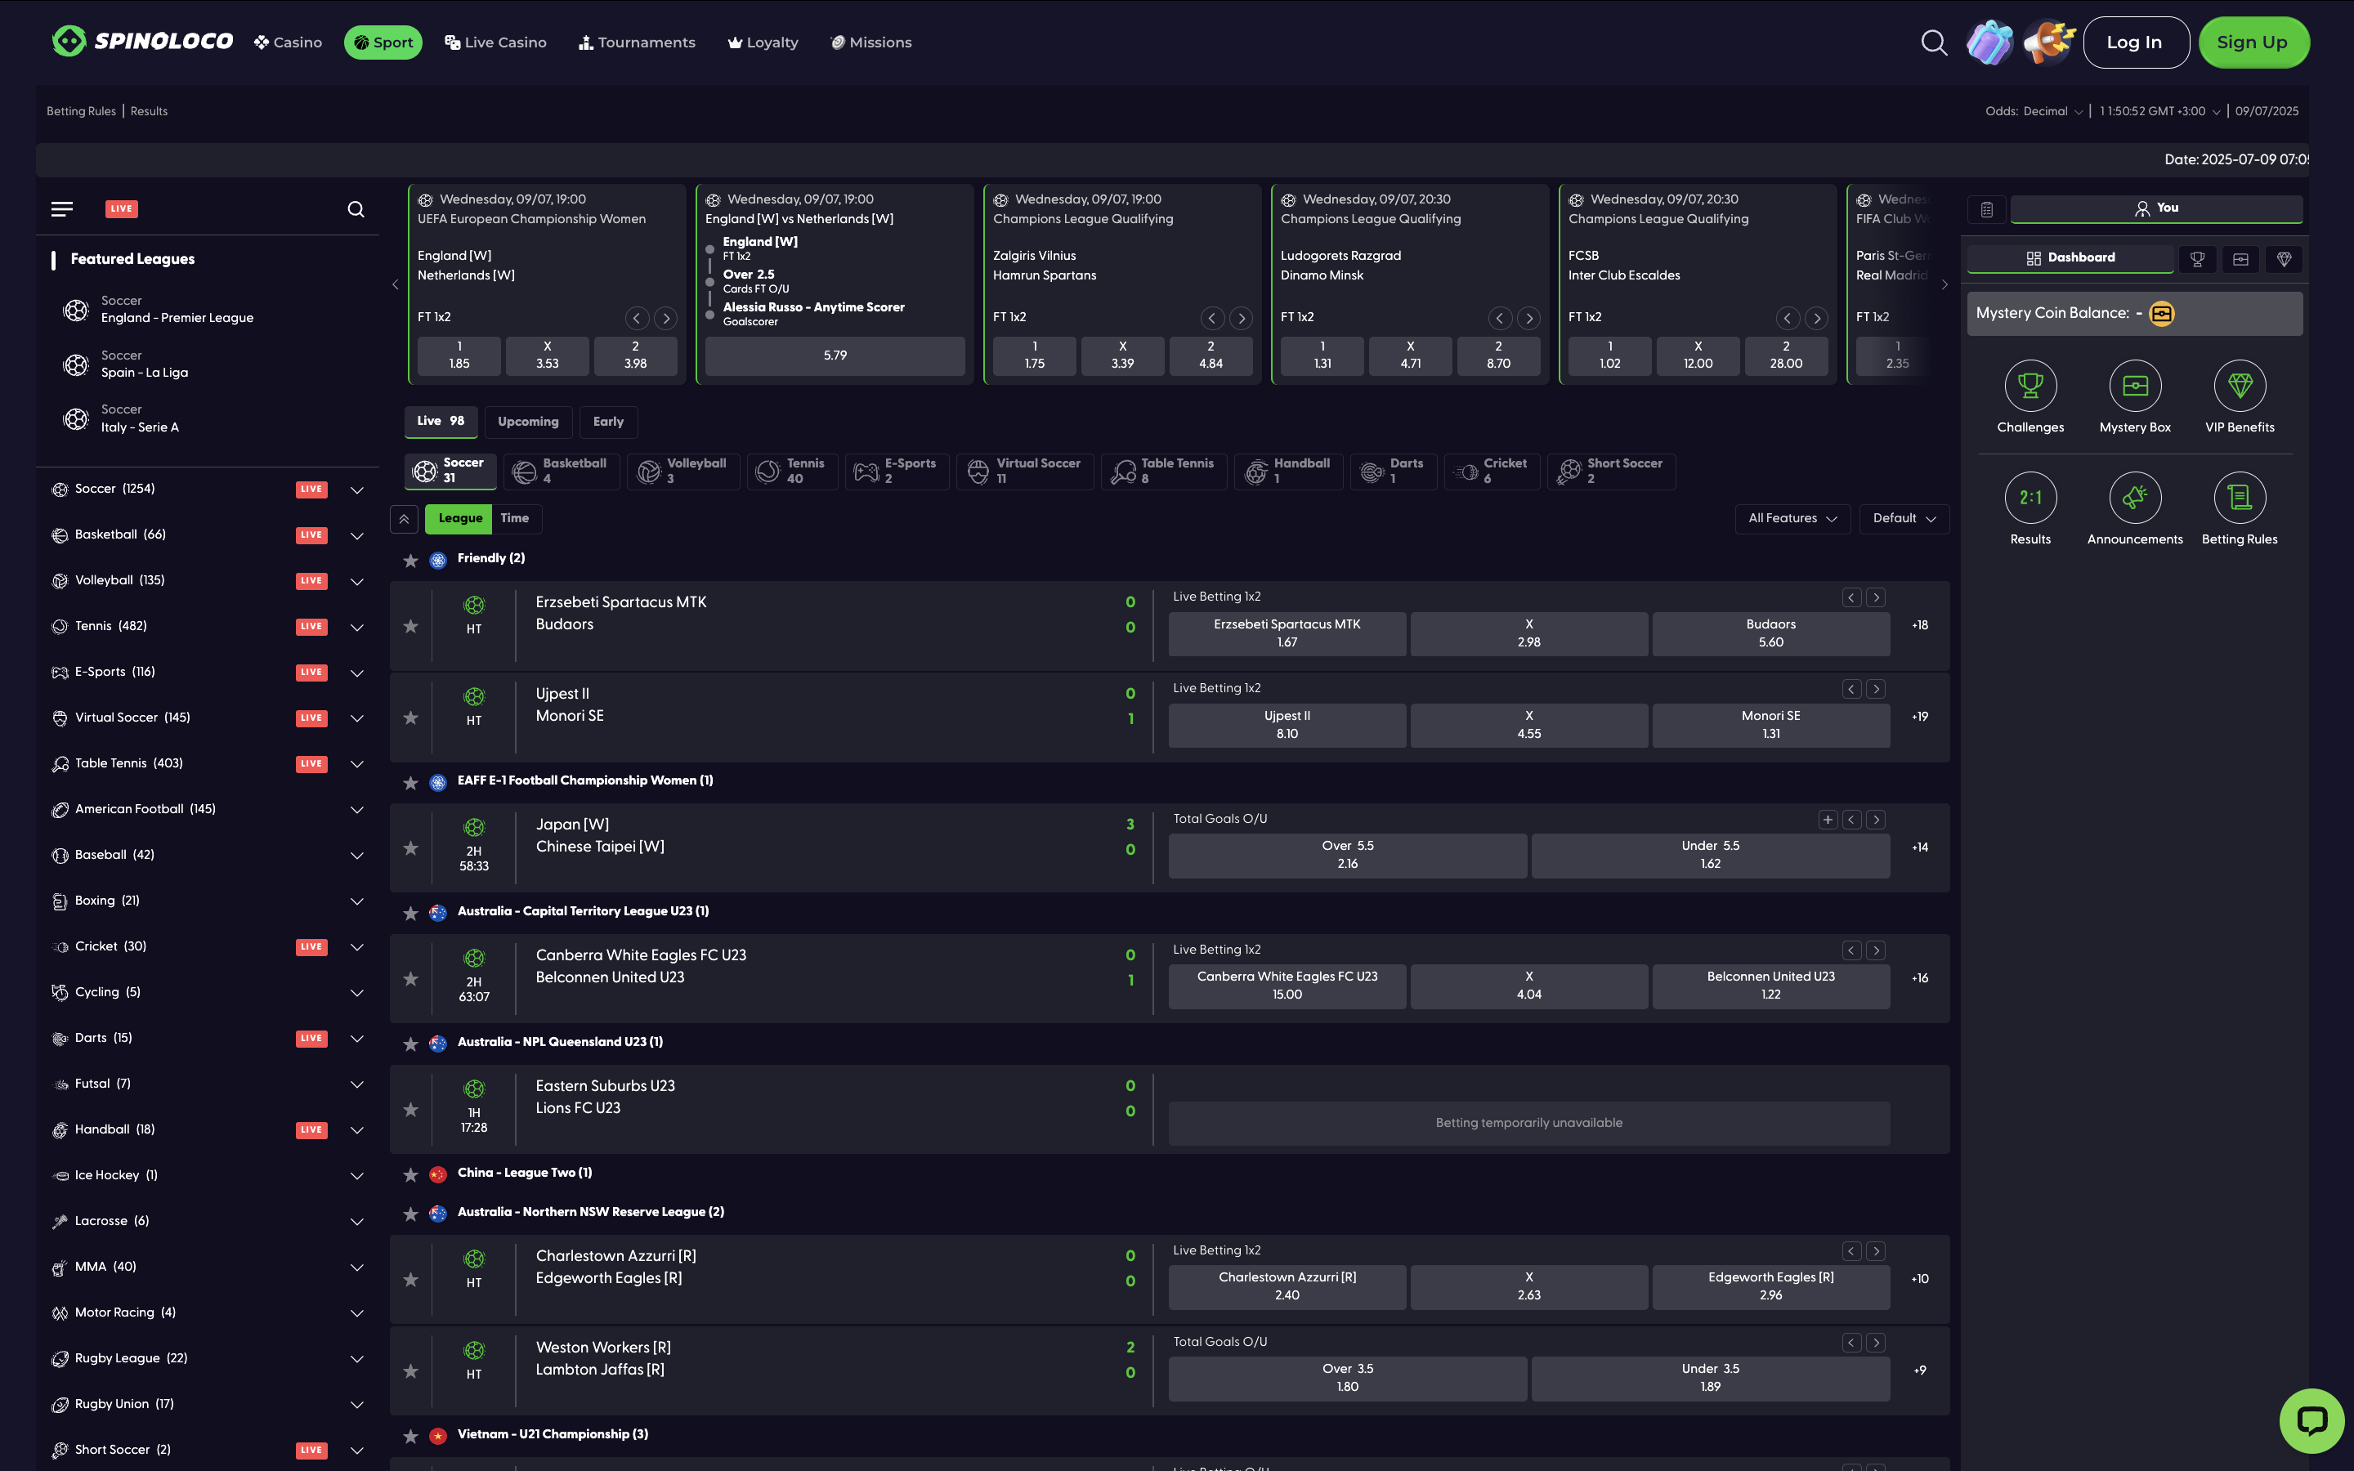Open the Tournaments nav item
Viewport: 2354px width, 1471px height.
(x=638, y=42)
